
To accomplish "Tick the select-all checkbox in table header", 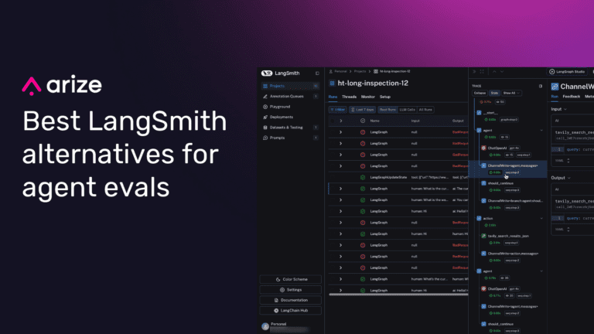I will pyautogui.click(x=333, y=121).
